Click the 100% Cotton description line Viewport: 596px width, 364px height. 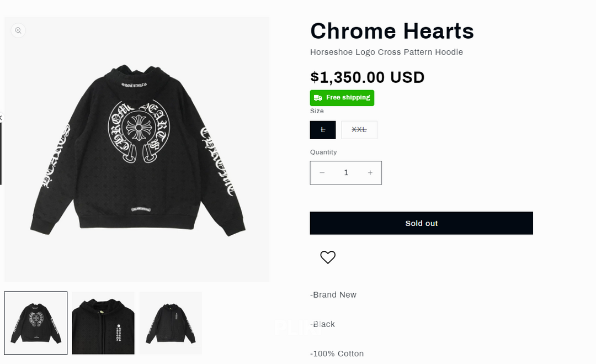click(337, 354)
